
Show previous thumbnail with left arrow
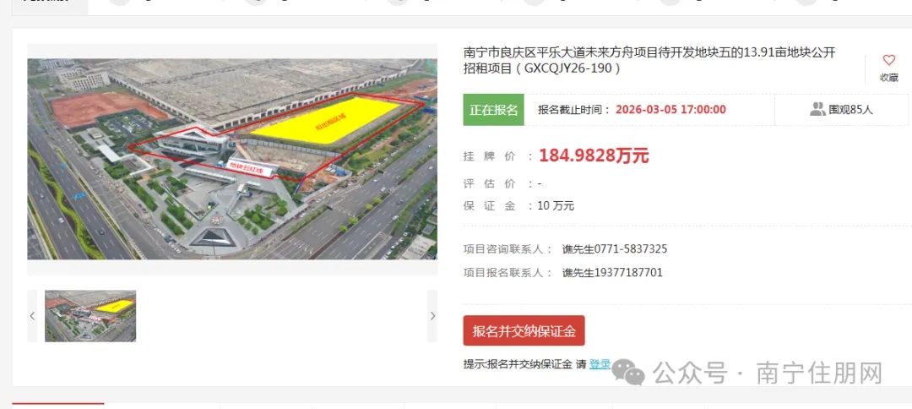(32, 316)
